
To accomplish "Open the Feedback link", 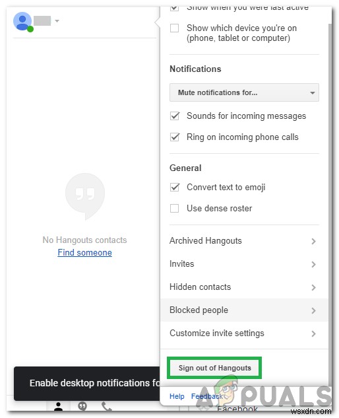I will [207, 396].
